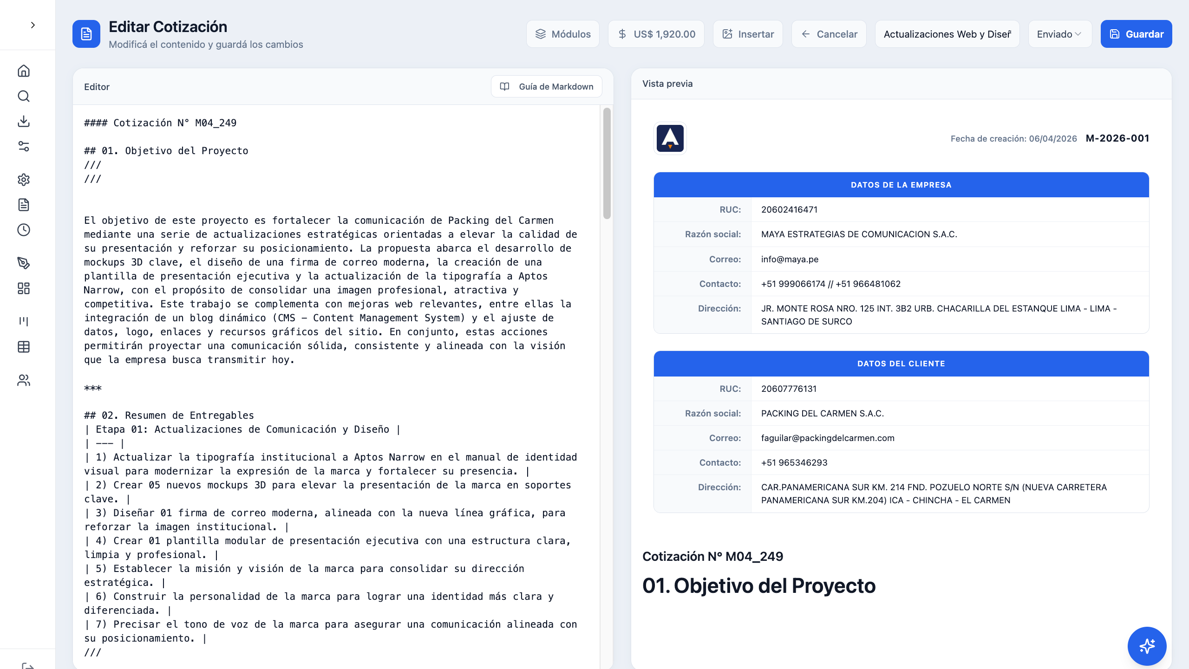Click the +51 999066174 // +51 966481062 contact
The height and width of the screenshot is (669, 1189).
830,284
